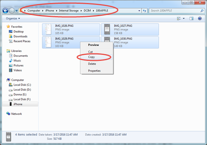The image size is (207, 145).
Task: Expand the Organize dropdown menu
Action: (13, 18)
